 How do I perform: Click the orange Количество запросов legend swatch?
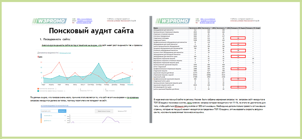click(38, 89)
